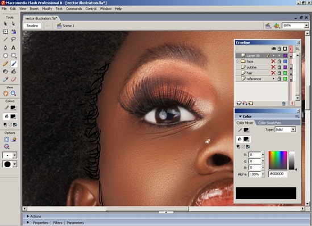312x226 pixels.
Task: Open the File menu
Action: (x=4, y=9)
